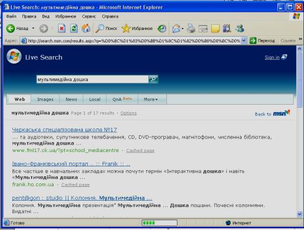Click the IE title bar page icon
Viewport: 304px width, 230px height.
[7, 7]
